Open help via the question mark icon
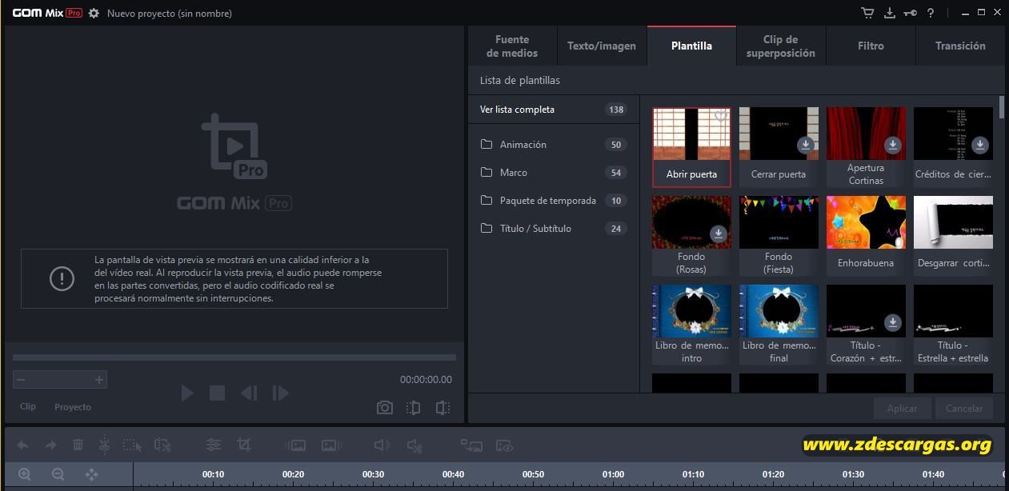The height and width of the screenshot is (491, 1009). click(931, 13)
